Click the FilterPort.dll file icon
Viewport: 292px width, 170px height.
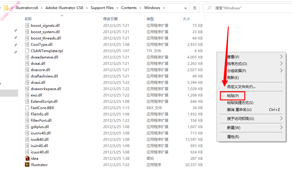27,120
